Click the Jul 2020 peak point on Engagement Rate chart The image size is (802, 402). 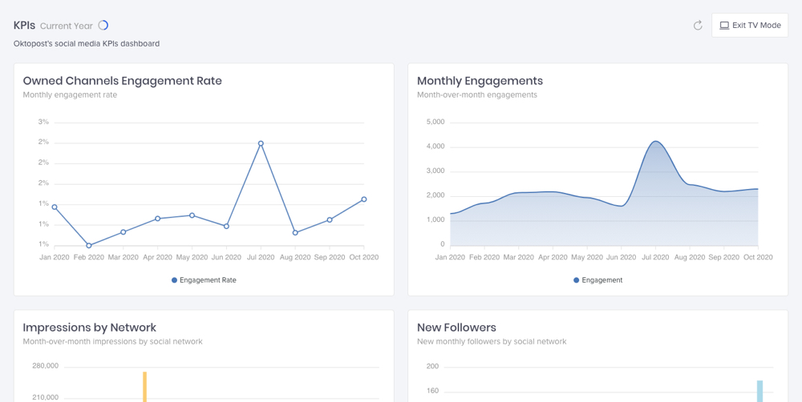(261, 143)
